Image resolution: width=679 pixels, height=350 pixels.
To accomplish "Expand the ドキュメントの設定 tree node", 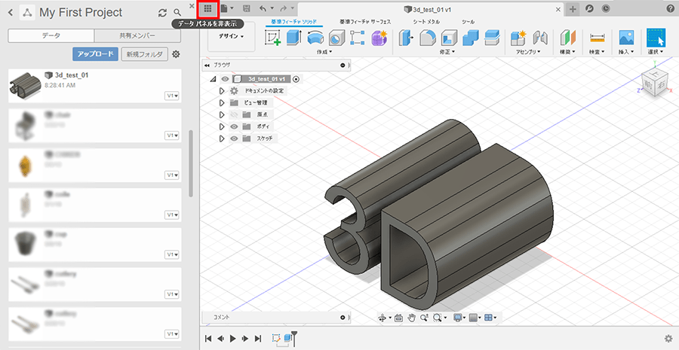I will click(x=222, y=90).
